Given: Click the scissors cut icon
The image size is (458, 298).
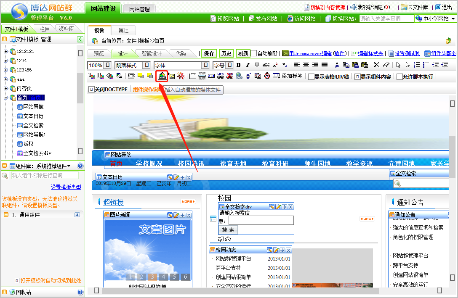Looking at the screenshot, I should coord(337,65).
